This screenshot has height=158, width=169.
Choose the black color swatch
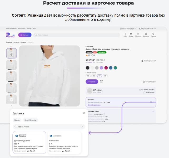click(87, 68)
